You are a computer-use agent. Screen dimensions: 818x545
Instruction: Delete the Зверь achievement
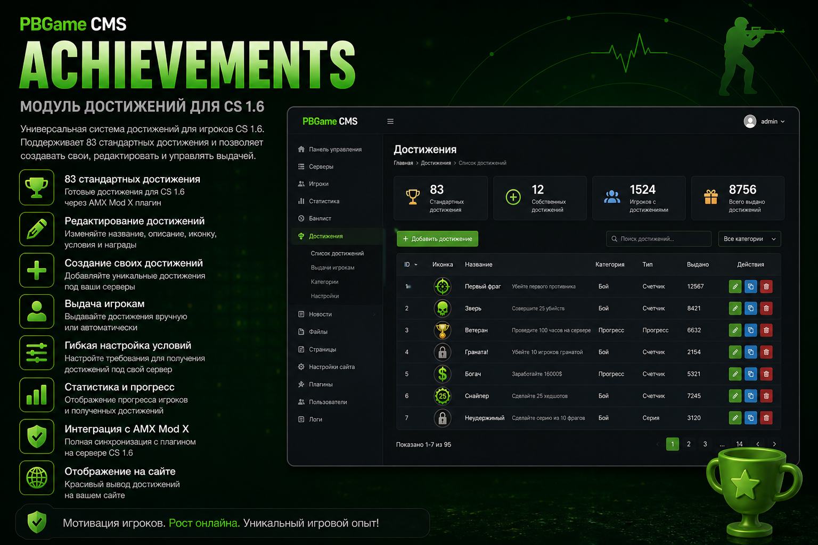click(x=766, y=308)
